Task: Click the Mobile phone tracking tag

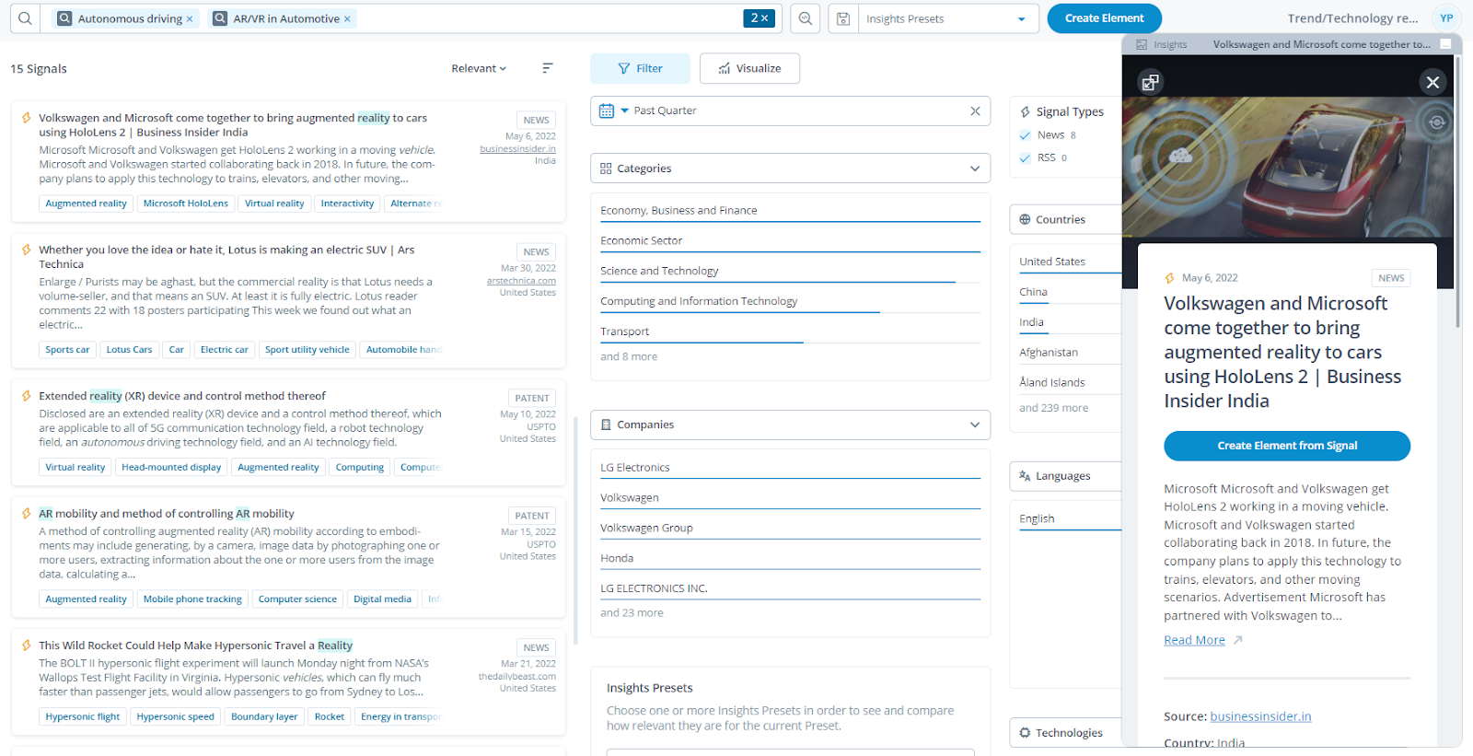Action: [192, 599]
